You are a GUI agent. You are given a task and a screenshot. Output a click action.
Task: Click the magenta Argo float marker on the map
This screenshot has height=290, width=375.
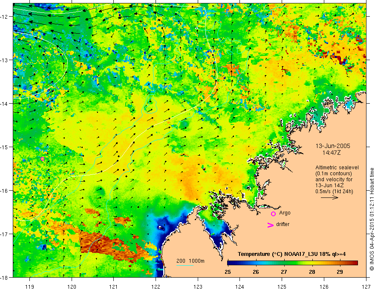(x=42, y=159)
